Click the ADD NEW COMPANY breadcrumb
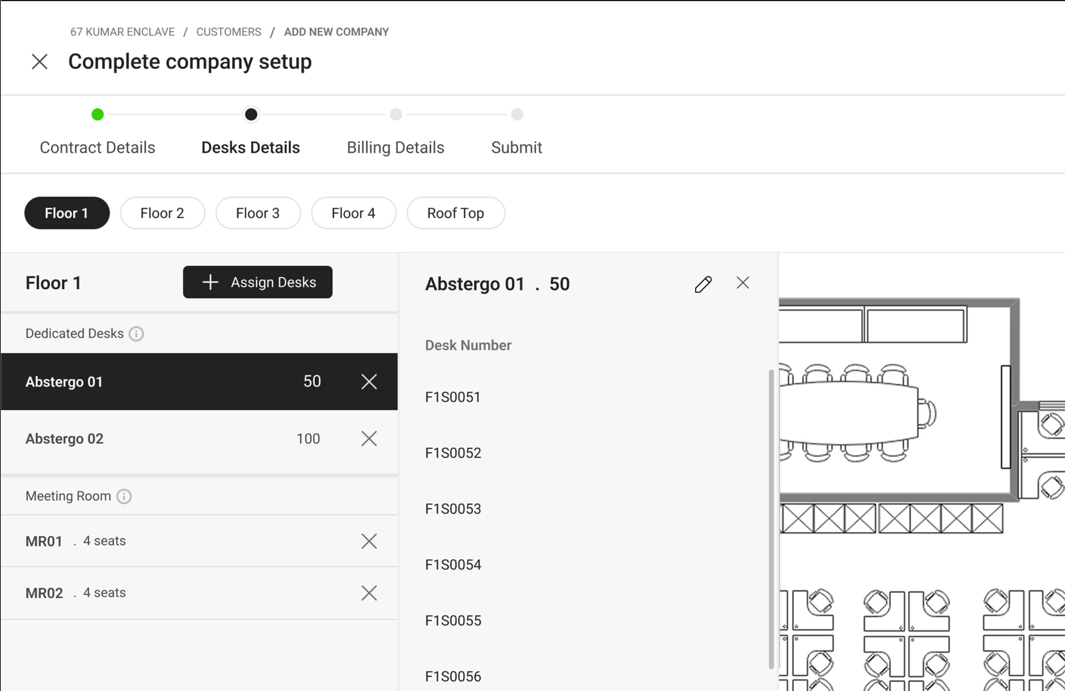This screenshot has width=1065, height=691. (337, 32)
